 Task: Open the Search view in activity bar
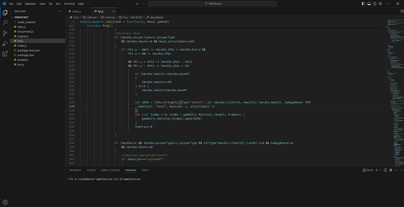click(5, 23)
